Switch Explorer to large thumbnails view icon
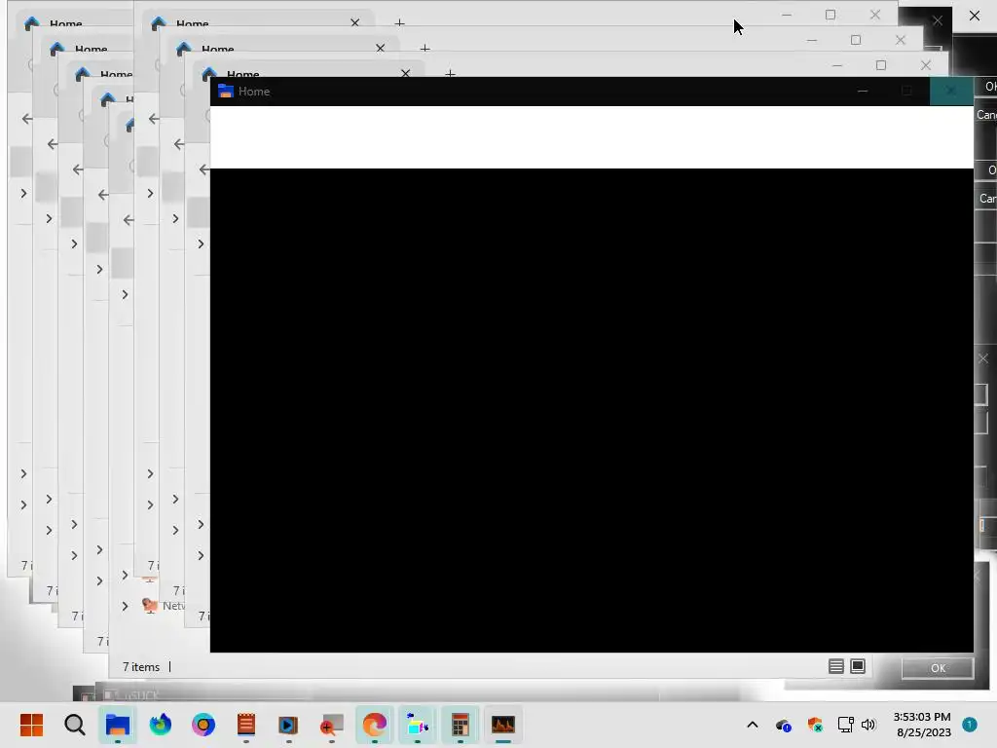Image resolution: width=997 pixels, height=748 pixels. click(x=858, y=666)
